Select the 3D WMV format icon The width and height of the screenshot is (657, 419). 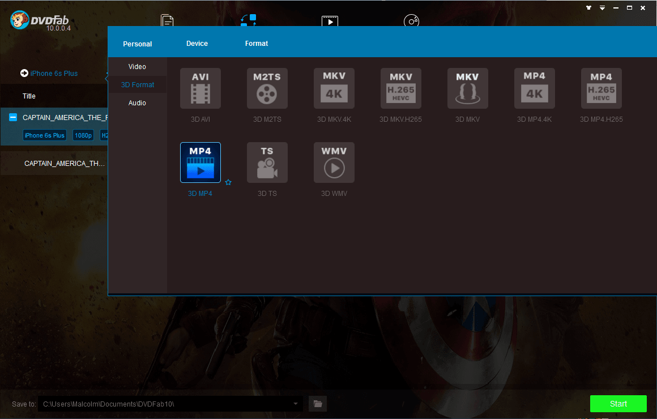334,163
